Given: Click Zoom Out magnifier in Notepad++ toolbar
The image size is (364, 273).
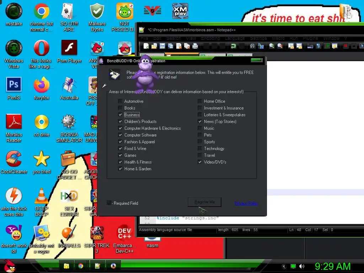Looking at the screenshot, I should coord(280,46).
